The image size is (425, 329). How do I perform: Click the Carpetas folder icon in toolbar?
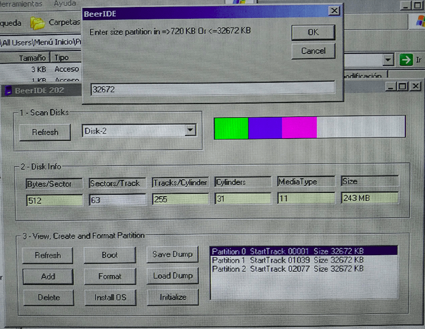(x=38, y=23)
